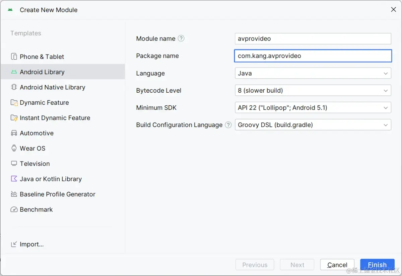
Task: Click Import... at the sidebar bottom
Action: point(31,244)
